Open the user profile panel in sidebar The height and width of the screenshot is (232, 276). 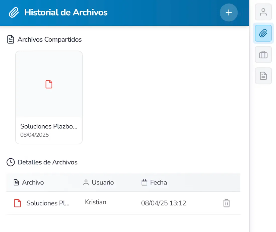click(x=263, y=12)
